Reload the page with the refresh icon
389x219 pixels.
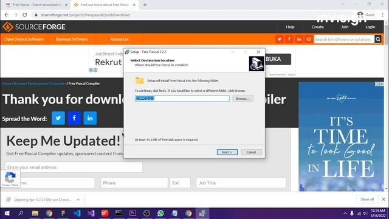24,15
